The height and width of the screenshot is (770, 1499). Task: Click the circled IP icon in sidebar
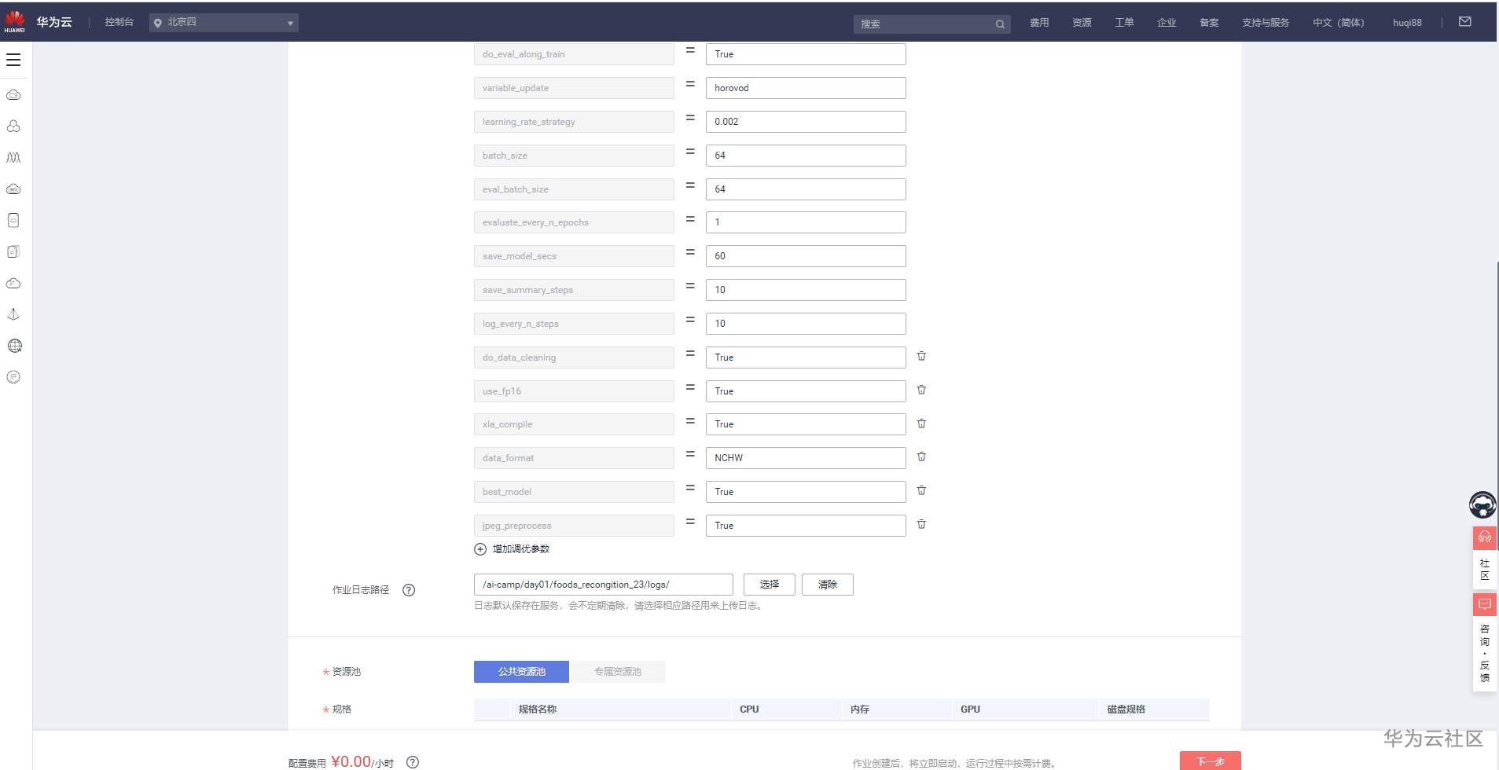[13, 377]
